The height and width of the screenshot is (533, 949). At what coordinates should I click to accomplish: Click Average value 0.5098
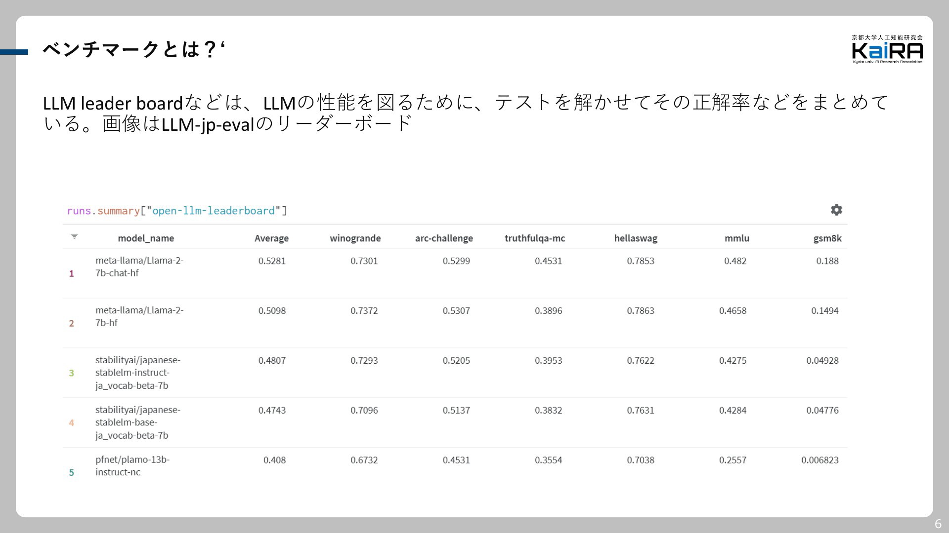pos(272,311)
